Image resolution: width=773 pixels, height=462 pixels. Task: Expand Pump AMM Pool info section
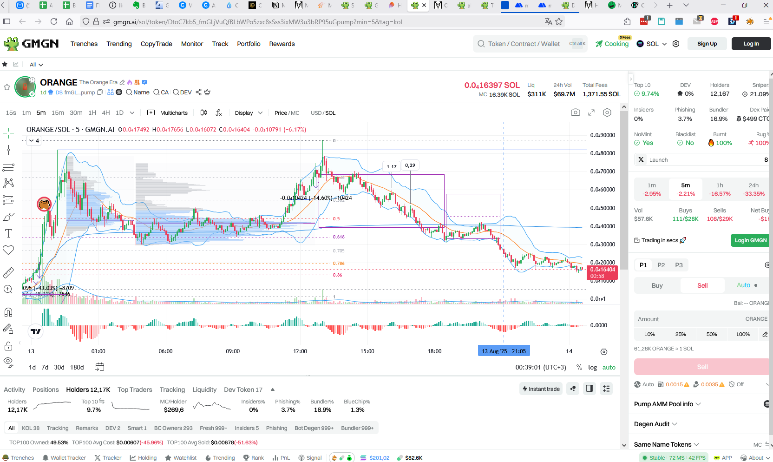pos(667,404)
